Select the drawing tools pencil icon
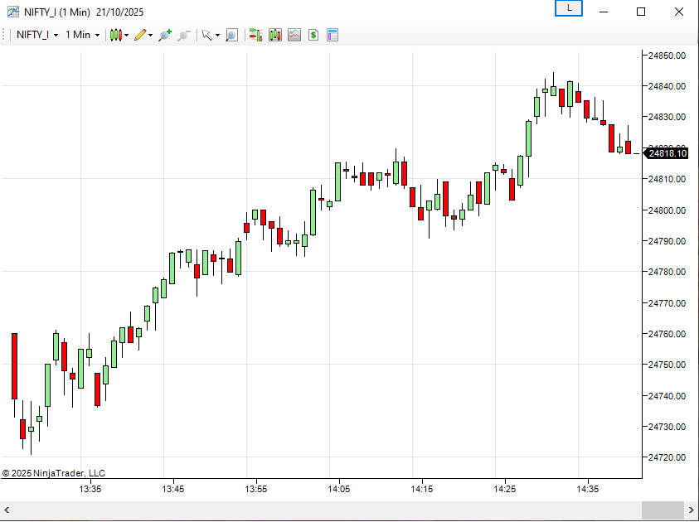Image resolution: width=699 pixels, height=522 pixels. click(140, 35)
